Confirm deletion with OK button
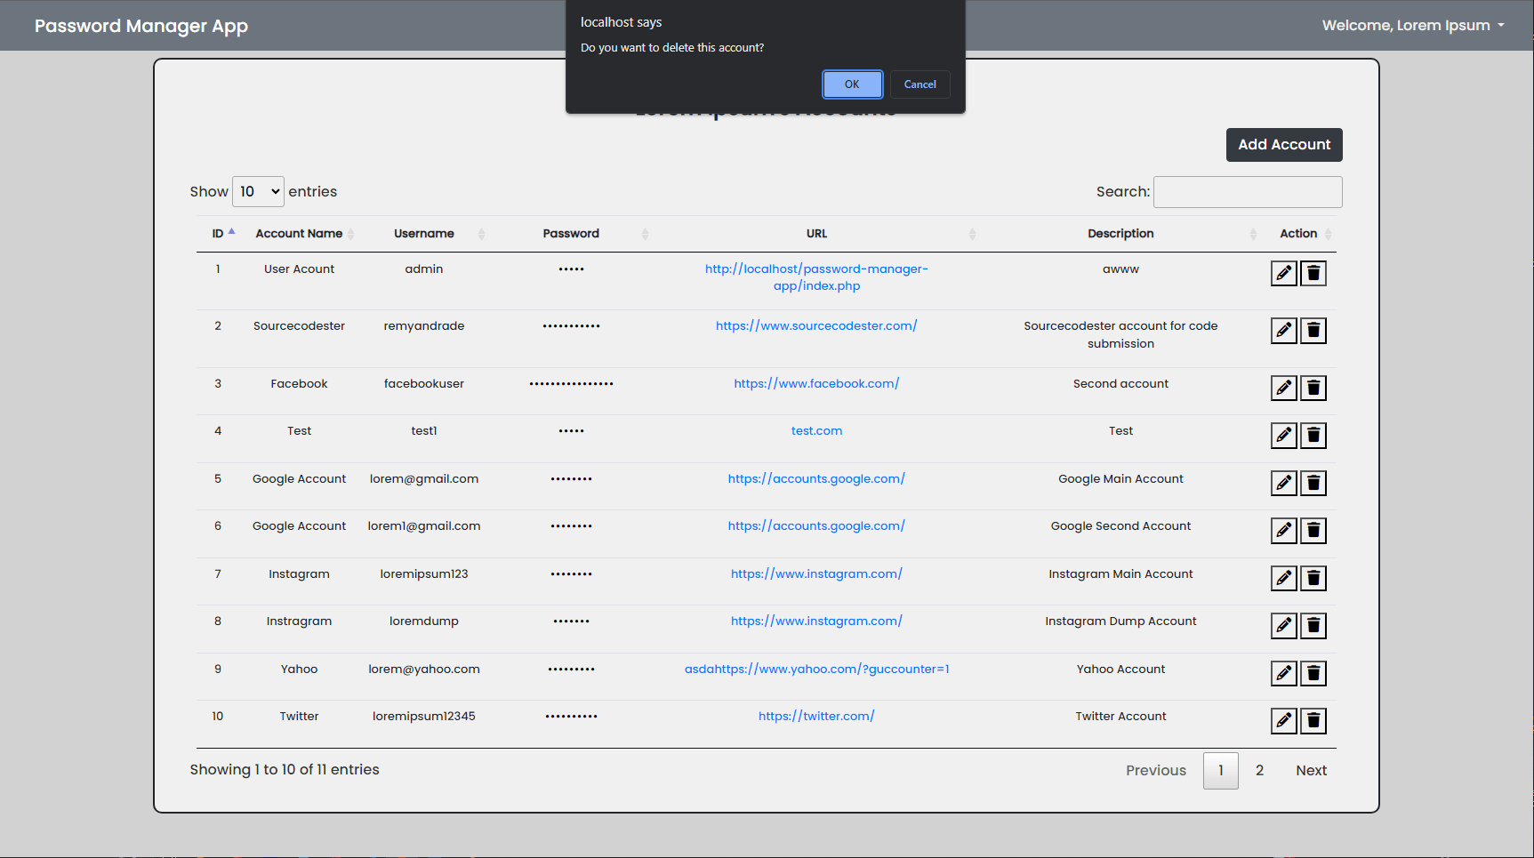The image size is (1534, 858). pos(852,84)
